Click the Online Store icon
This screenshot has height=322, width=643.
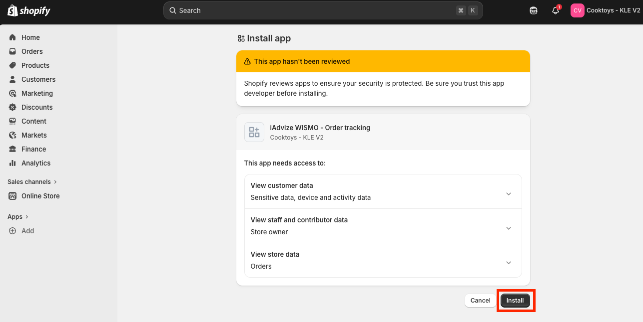(x=12, y=196)
